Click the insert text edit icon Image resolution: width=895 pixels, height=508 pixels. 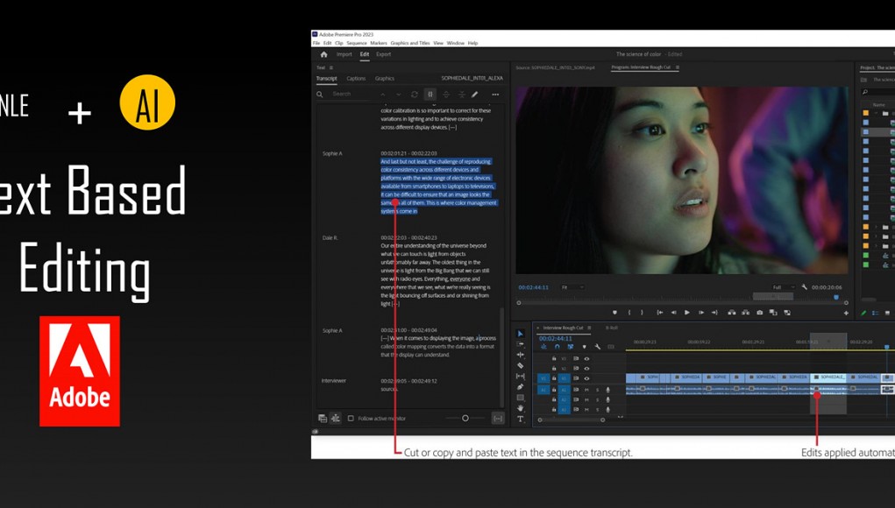click(323, 419)
